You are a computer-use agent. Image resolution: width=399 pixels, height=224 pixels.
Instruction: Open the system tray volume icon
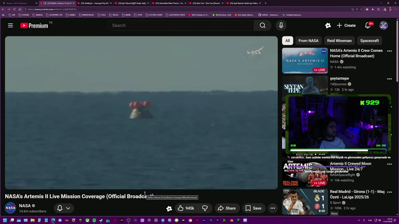[x=379, y=220]
